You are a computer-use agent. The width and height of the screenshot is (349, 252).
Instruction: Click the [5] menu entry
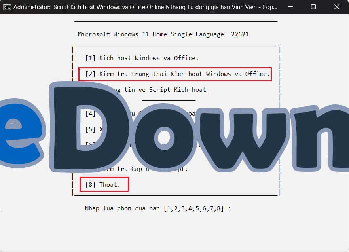(x=90, y=129)
